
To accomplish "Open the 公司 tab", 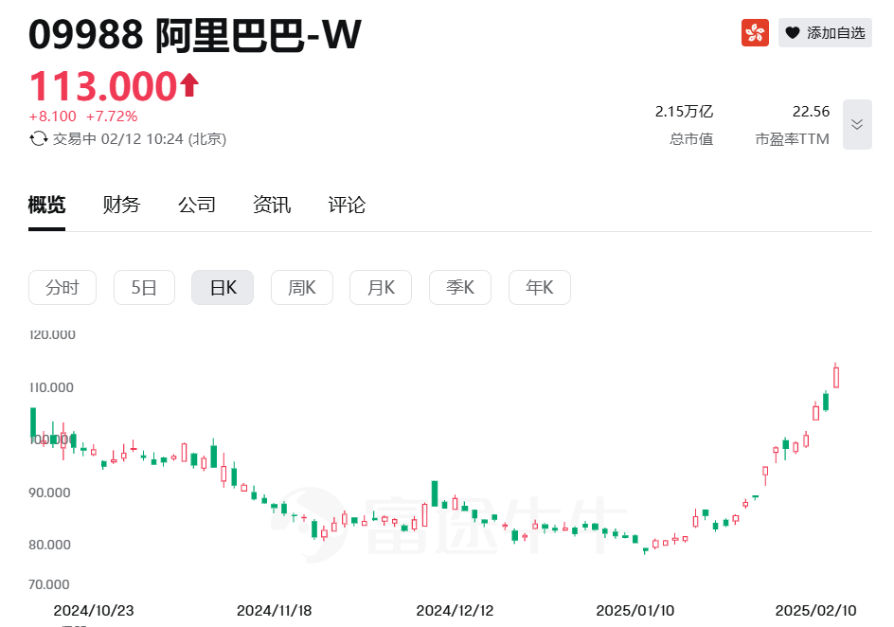I will 197,205.
